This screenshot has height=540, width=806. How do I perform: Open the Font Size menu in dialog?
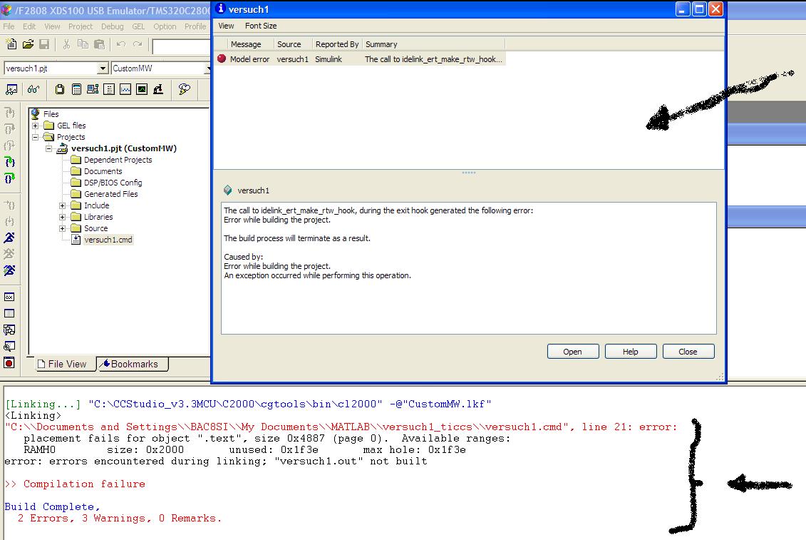[261, 26]
